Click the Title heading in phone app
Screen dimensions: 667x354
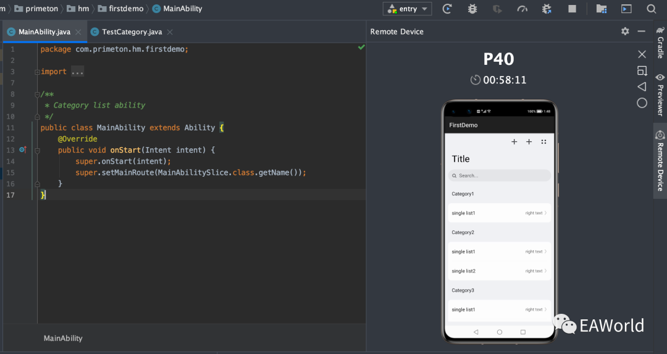[461, 159]
